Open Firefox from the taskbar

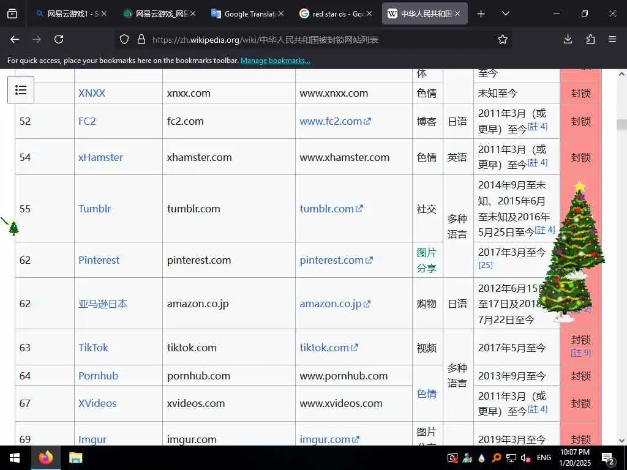(45, 458)
